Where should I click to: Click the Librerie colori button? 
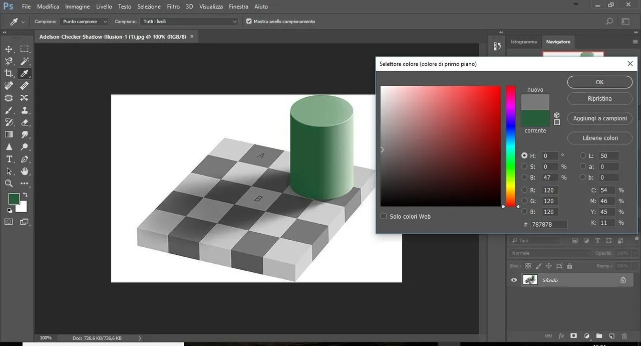(599, 138)
